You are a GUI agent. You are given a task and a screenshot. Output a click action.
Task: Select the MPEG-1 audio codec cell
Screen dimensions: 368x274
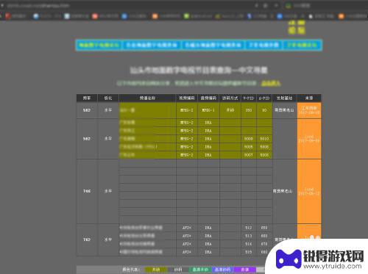(208, 110)
